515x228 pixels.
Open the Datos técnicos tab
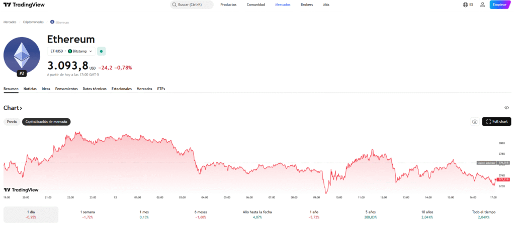(95, 89)
